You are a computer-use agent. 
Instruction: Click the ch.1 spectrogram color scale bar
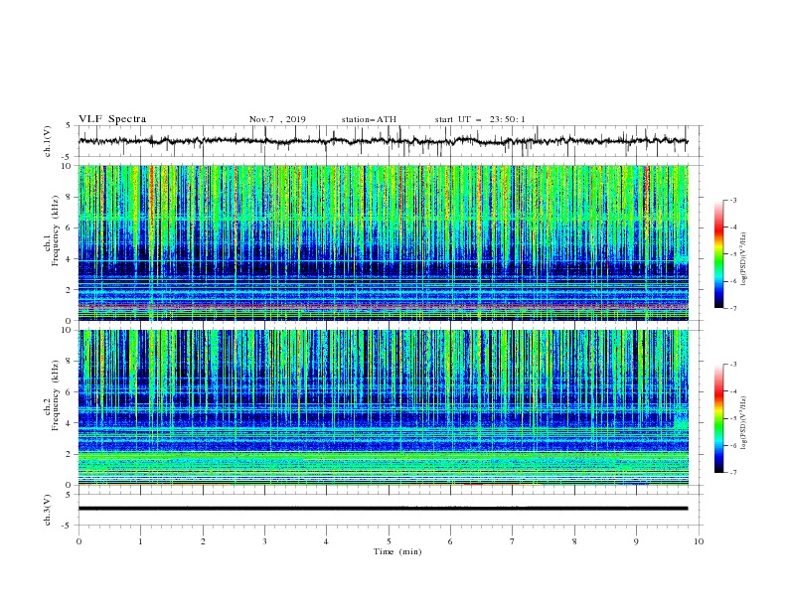[x=718, y=253]
